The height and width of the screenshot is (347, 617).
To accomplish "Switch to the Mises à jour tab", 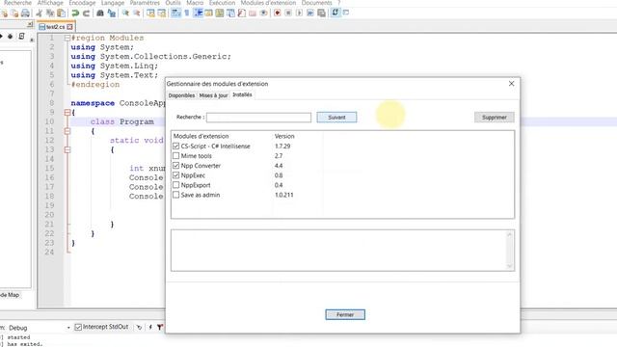I will [x=213, y=95].
